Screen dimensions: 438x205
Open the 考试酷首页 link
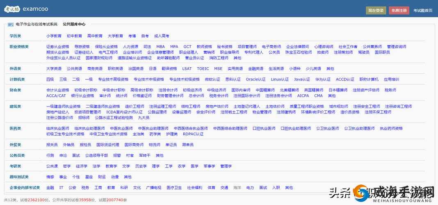click(x=423, y=10)
